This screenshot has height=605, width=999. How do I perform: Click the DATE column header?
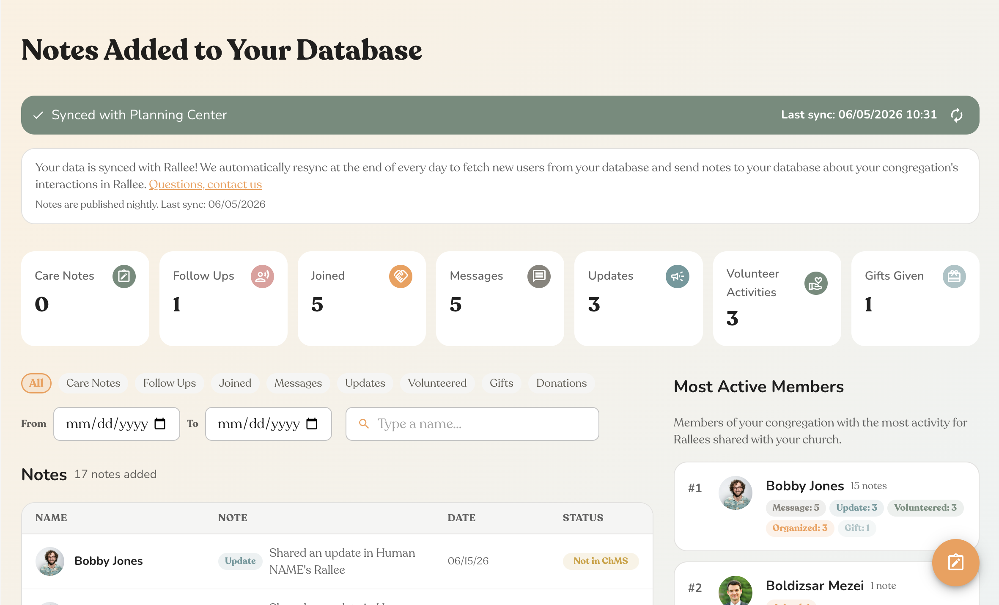461,518
